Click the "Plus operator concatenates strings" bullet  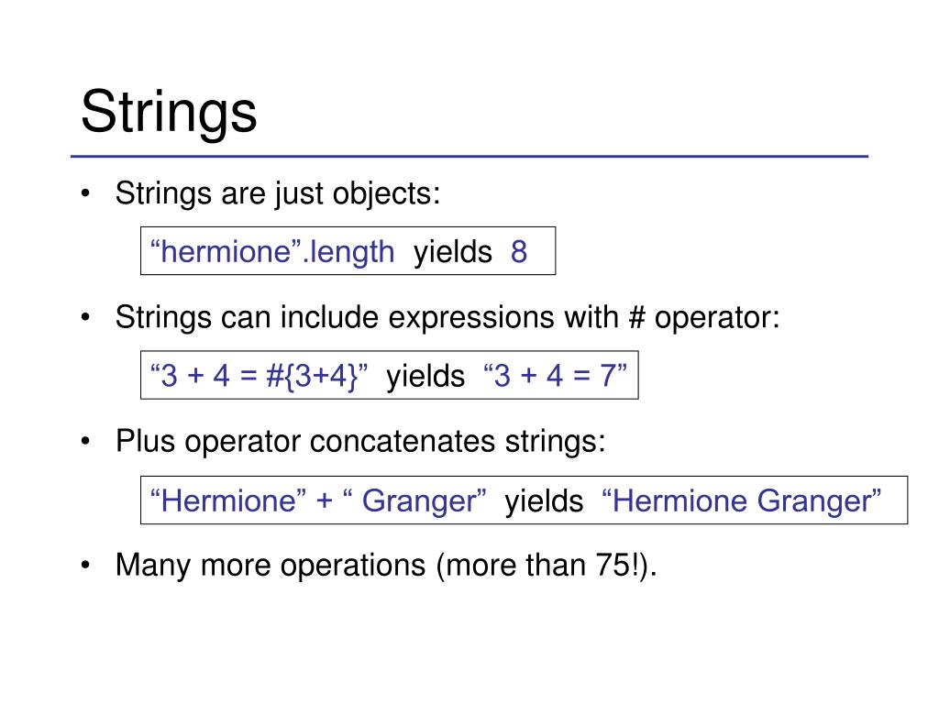pos(360,442)
